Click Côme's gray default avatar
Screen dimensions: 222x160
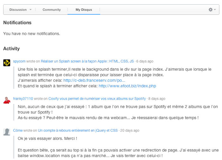pos(7,132)
